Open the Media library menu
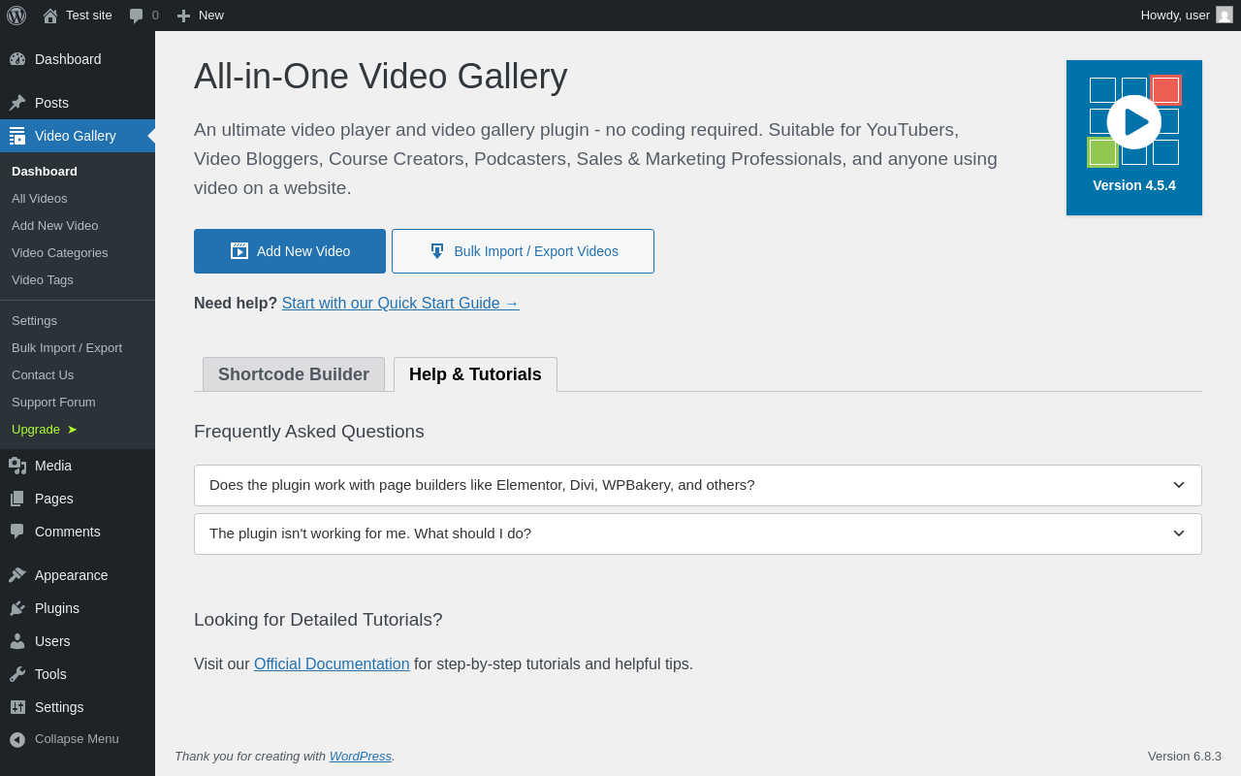The width and height of the screenshot is (1241, 776). coord(53,466)
